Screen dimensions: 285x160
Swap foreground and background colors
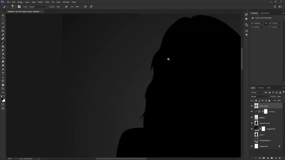4,96
